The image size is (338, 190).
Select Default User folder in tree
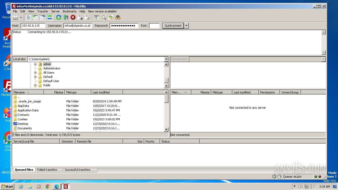[51, 81]
